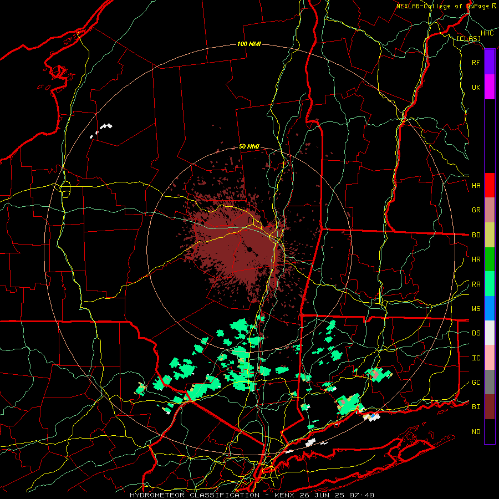This screenshot has width=499, height=499.
Task: Click the magenta UK color swatch
Action: [x=490, y=87]
